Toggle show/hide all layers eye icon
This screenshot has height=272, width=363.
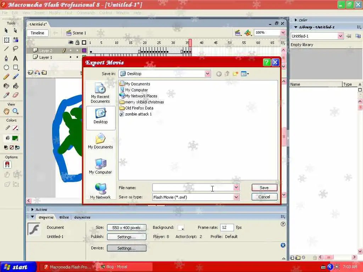pyautogui.click(x=71, y=42)
